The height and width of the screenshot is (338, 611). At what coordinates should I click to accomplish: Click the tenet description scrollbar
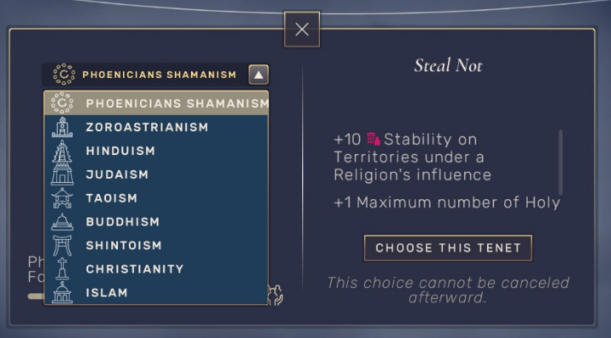(560, 163)
